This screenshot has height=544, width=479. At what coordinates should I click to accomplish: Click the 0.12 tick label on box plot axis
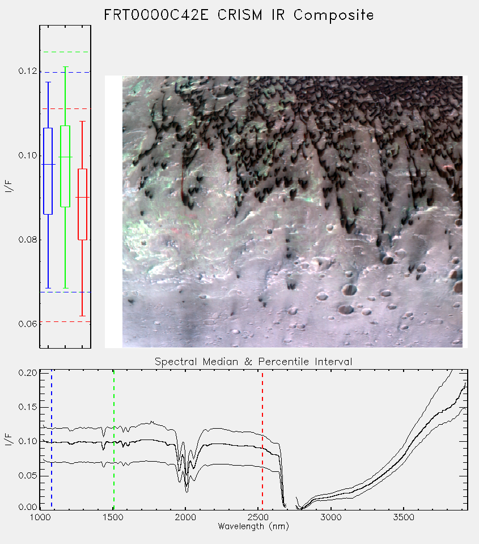(27, 71)
